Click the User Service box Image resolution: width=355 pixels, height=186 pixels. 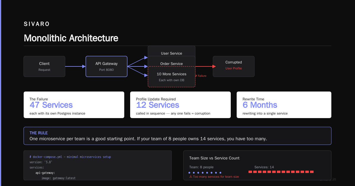click(172, 51)
